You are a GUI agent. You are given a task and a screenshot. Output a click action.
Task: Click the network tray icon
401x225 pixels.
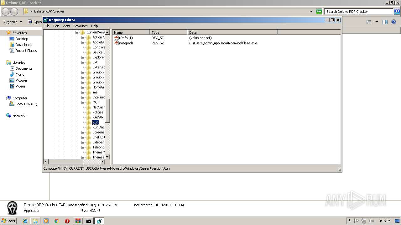[x=364, y=221]
